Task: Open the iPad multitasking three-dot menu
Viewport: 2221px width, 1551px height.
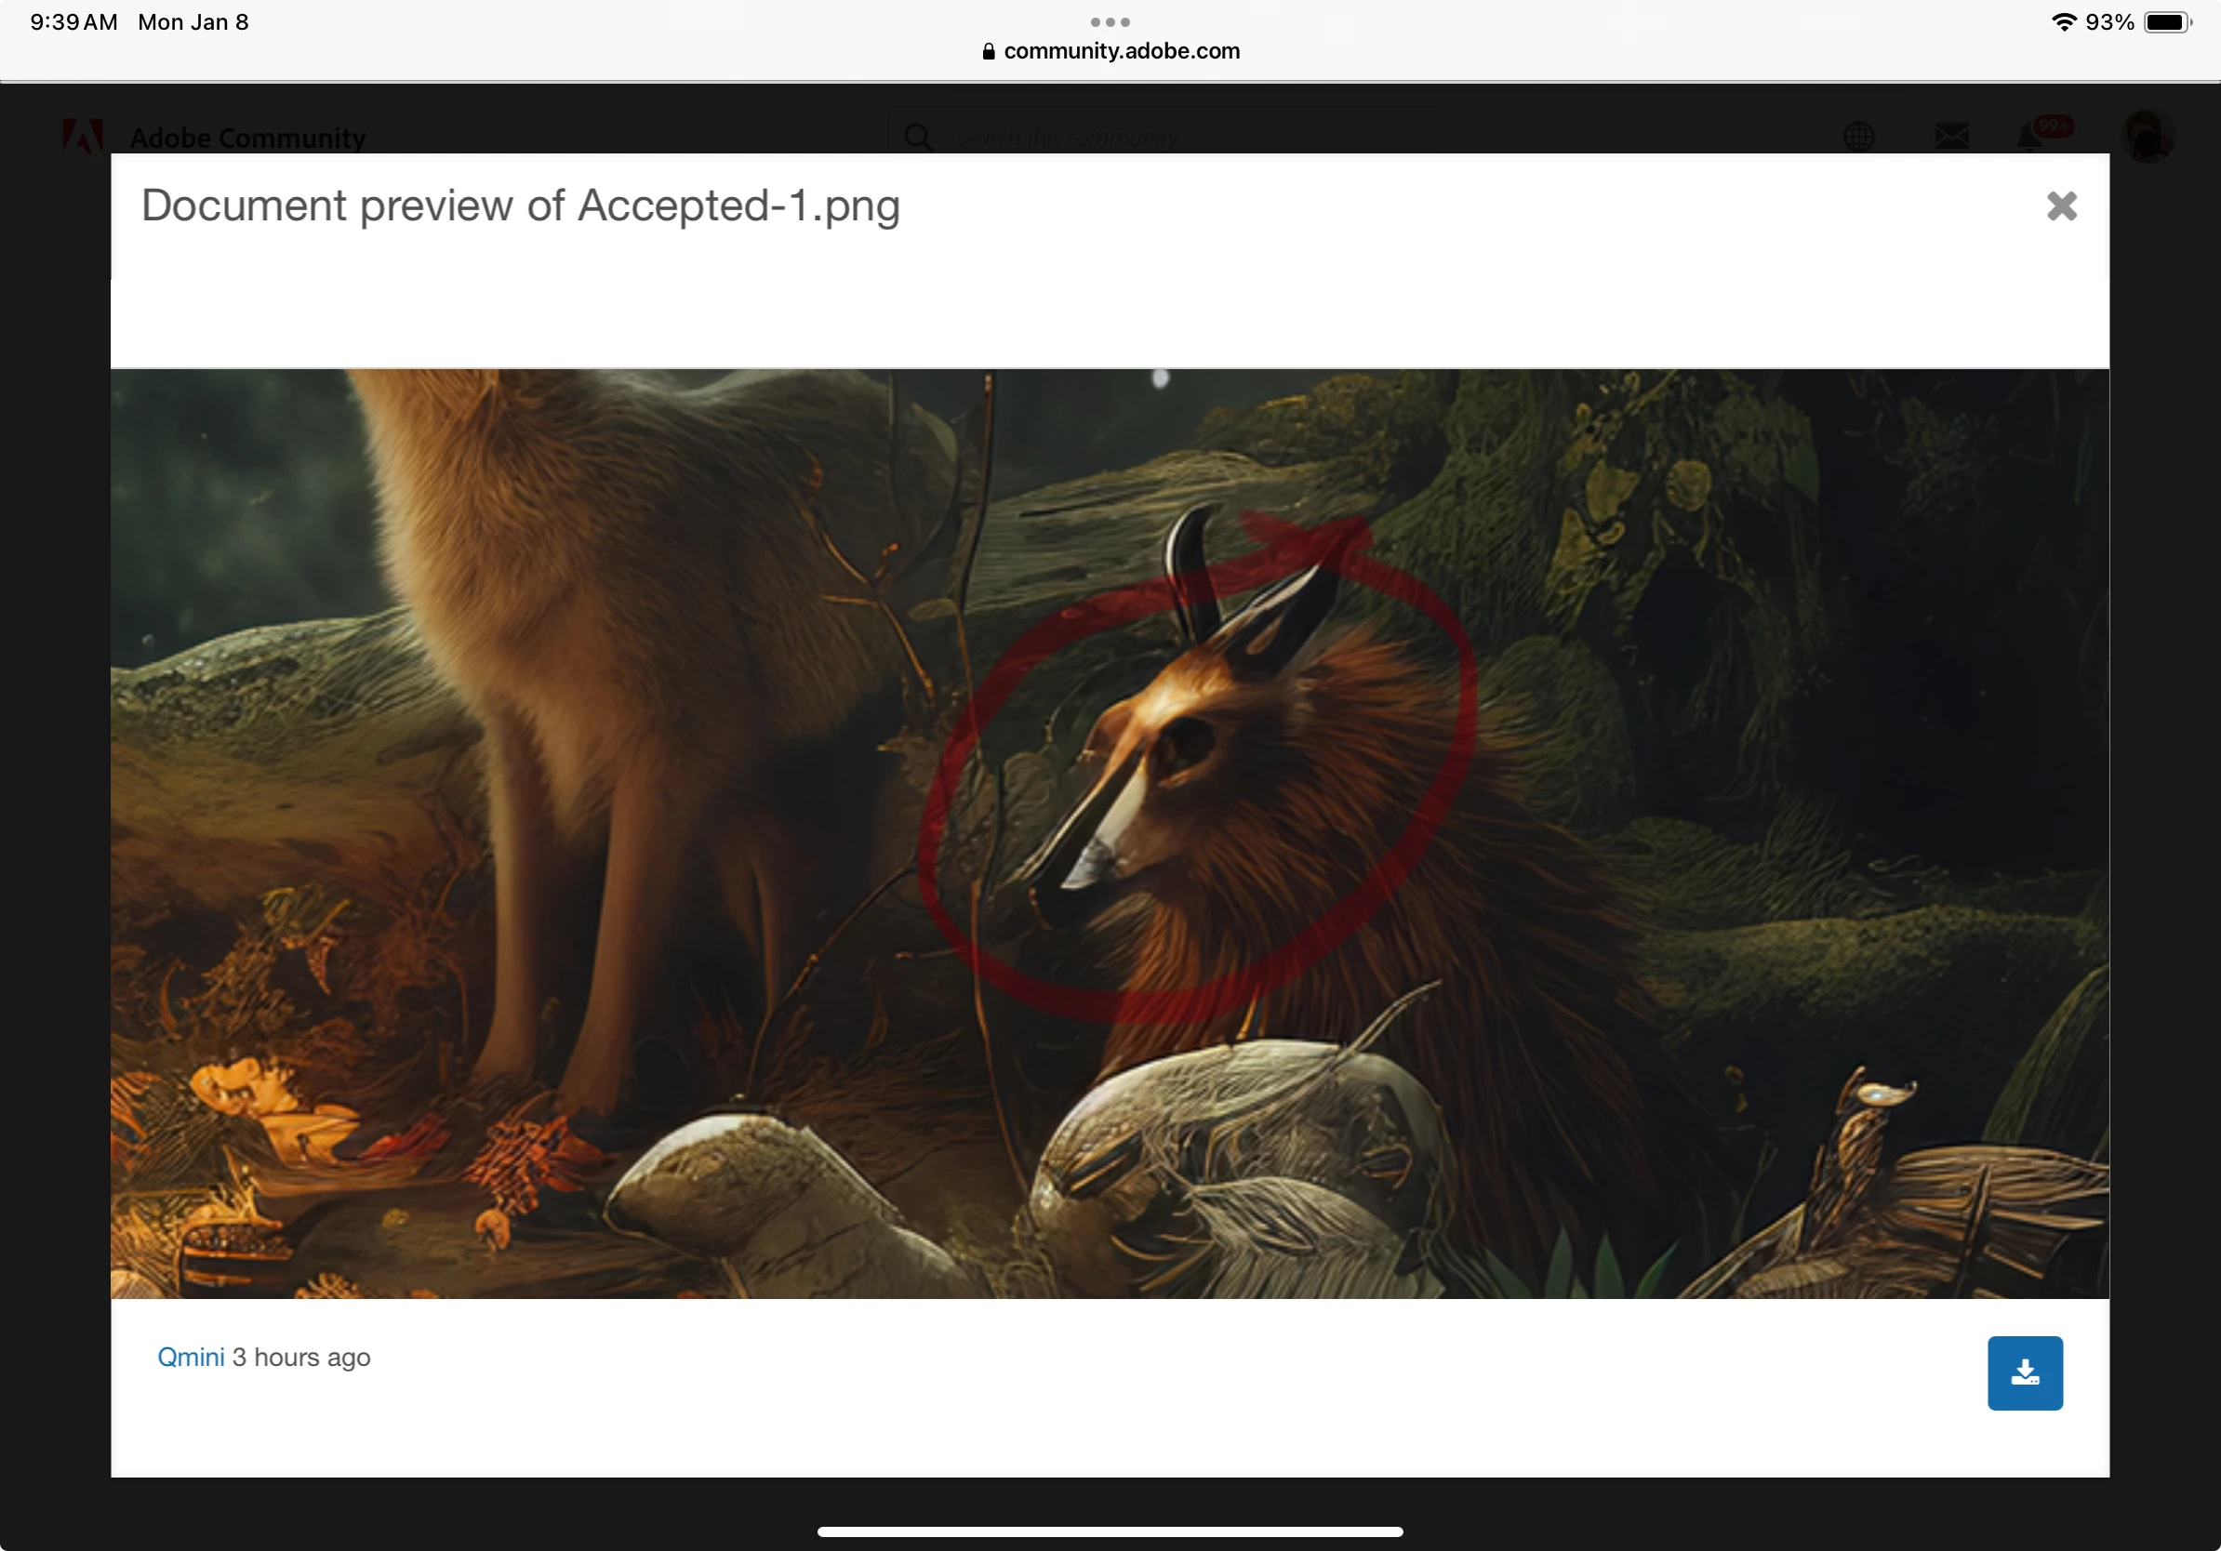Action: [x=1110, y=21]
